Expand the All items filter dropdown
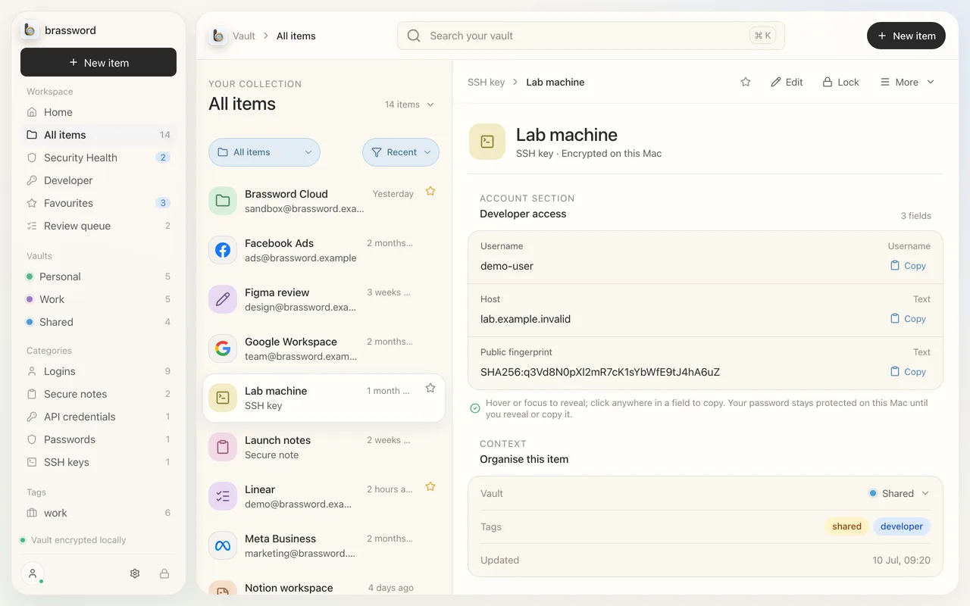Viewport: 970px width, 606px height. pyautogui.click(x=264, y=152)
